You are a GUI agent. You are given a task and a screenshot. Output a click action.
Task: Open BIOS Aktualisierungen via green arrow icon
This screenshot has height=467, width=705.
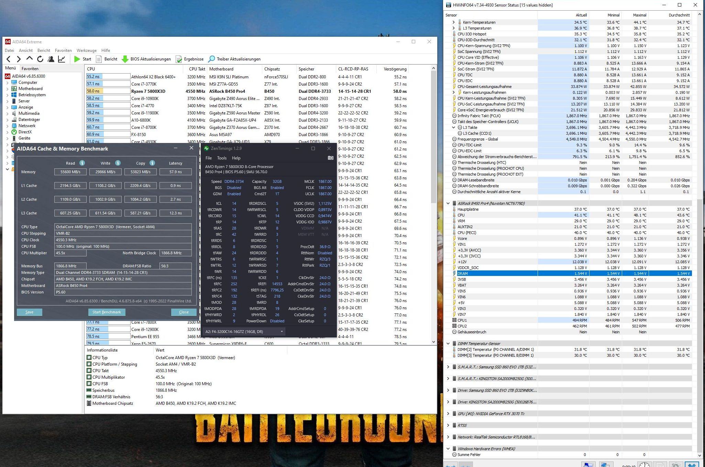point(125,59)
